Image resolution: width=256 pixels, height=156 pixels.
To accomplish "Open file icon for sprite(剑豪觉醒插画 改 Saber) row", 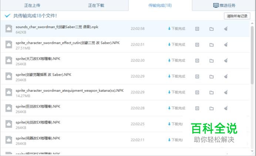I will coord(197,77).
